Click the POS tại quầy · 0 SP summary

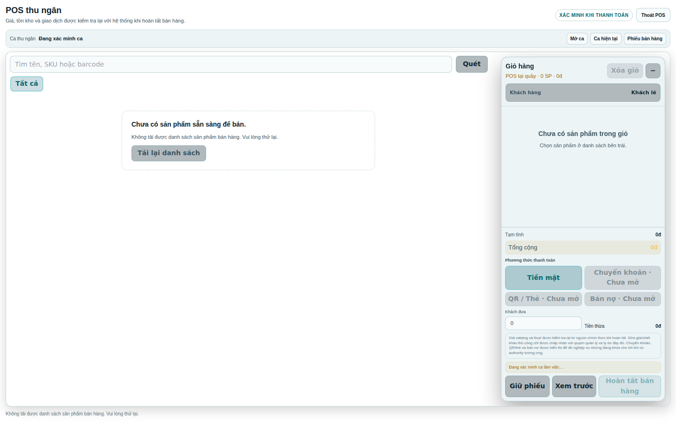(x=534, y=76)
